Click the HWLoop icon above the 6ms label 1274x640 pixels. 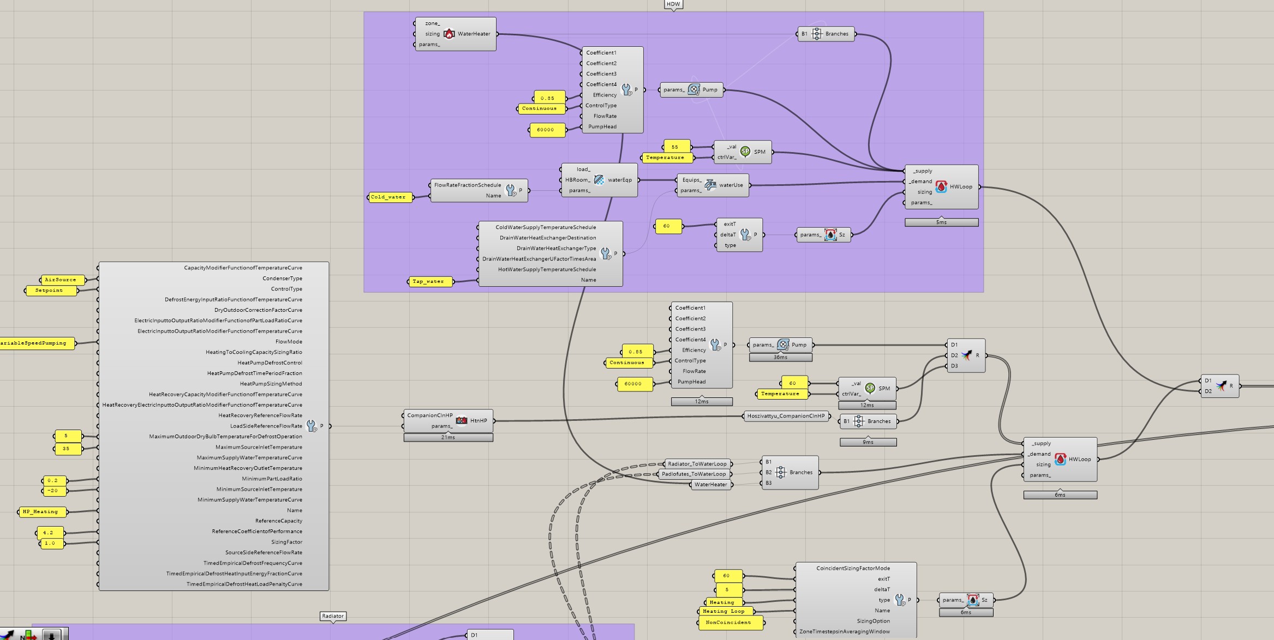click(1060, 459)
